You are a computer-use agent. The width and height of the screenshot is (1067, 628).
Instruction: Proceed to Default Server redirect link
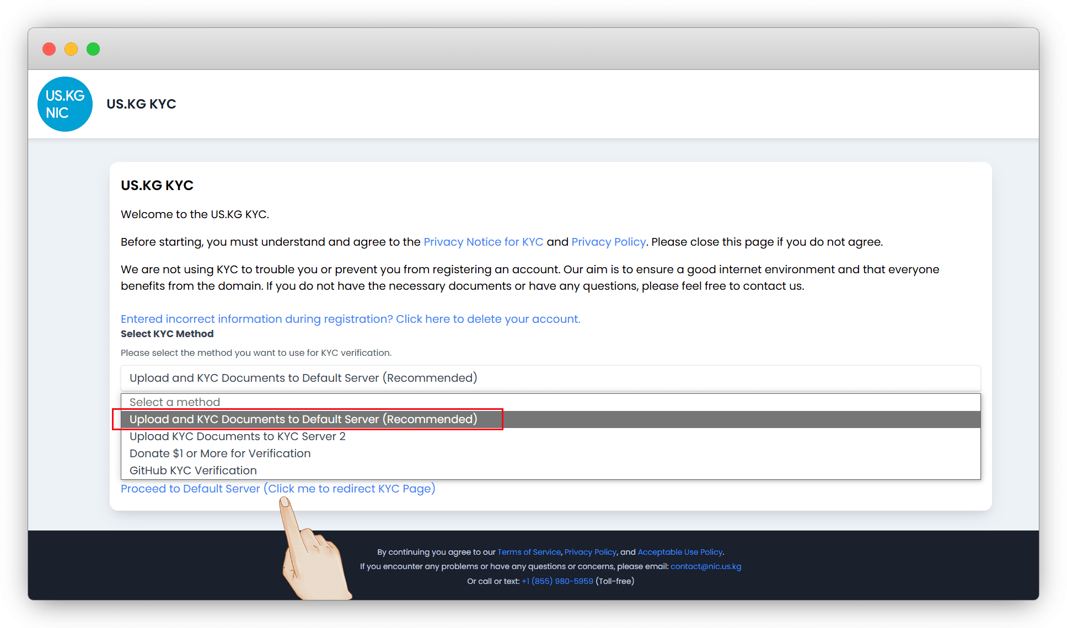pos(277,489)
